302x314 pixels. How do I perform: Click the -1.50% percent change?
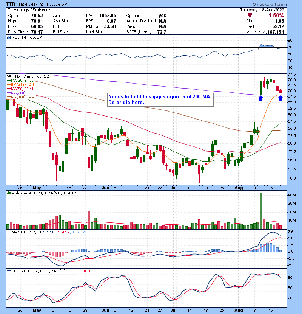(x=276, y=16)
